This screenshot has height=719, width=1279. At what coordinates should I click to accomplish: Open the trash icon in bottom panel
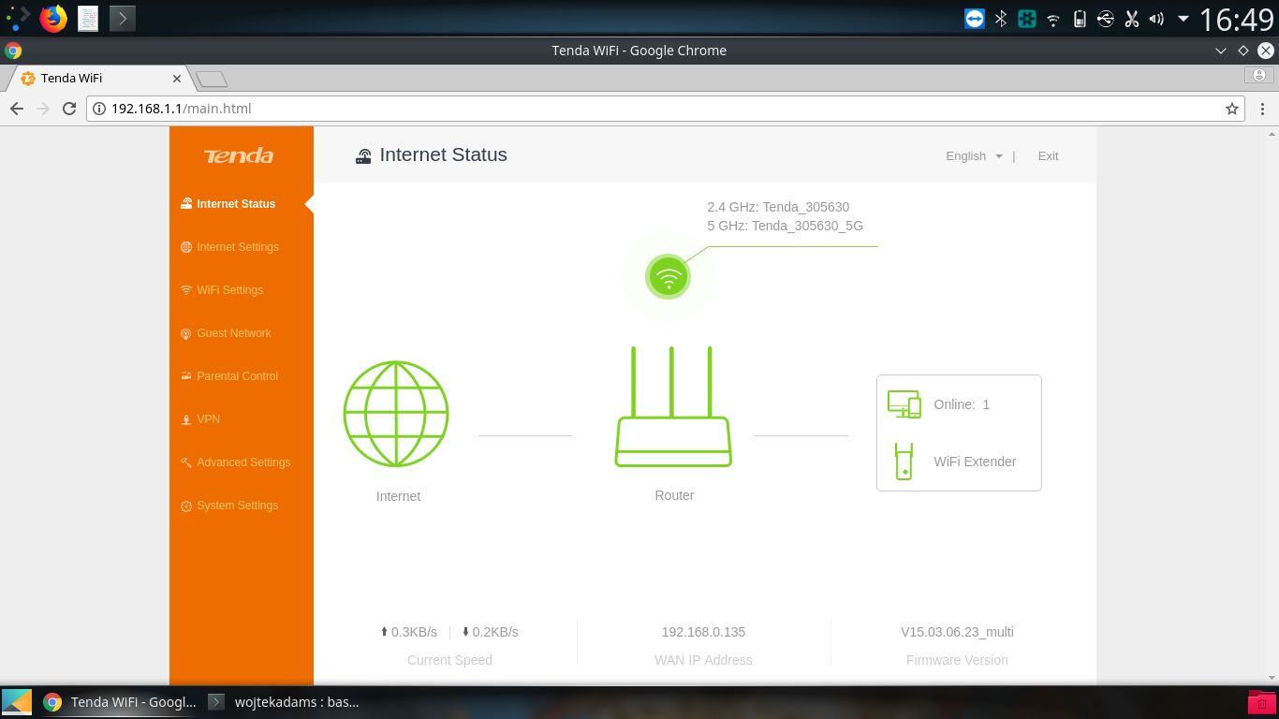click(x=1261, y=701)
